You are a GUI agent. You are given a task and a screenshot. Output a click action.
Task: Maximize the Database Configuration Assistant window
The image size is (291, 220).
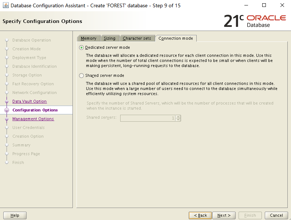coord(264,5)
